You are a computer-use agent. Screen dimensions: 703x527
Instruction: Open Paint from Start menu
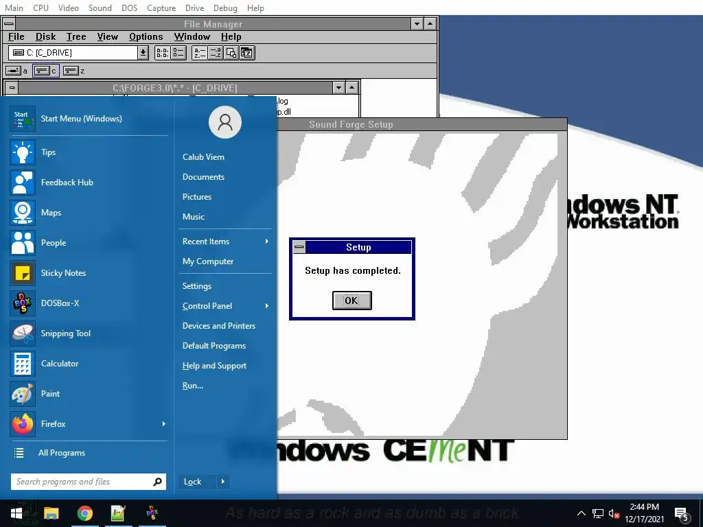pos(89,393)
